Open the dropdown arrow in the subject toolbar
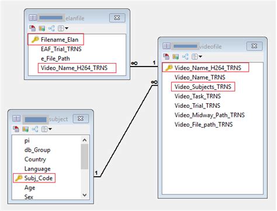The width and height of the screenshot is (277, 211). pos(50,129)
